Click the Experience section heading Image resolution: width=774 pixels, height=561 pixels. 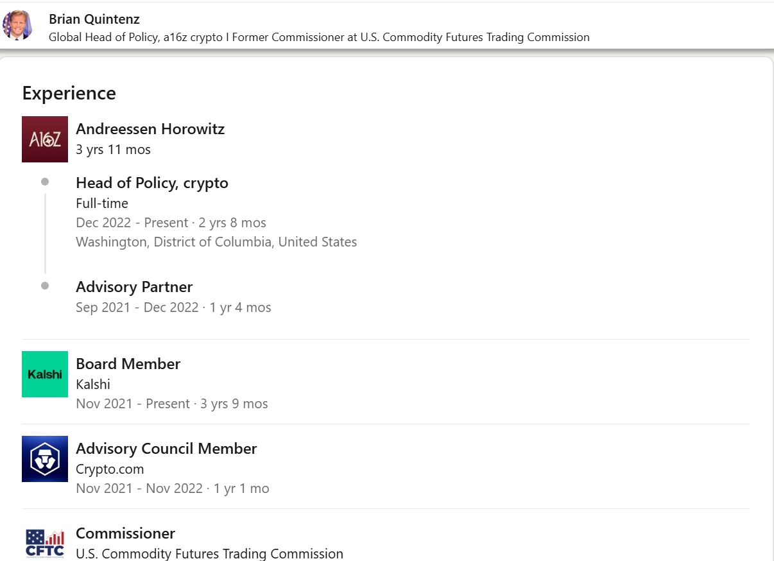(69, 93)
